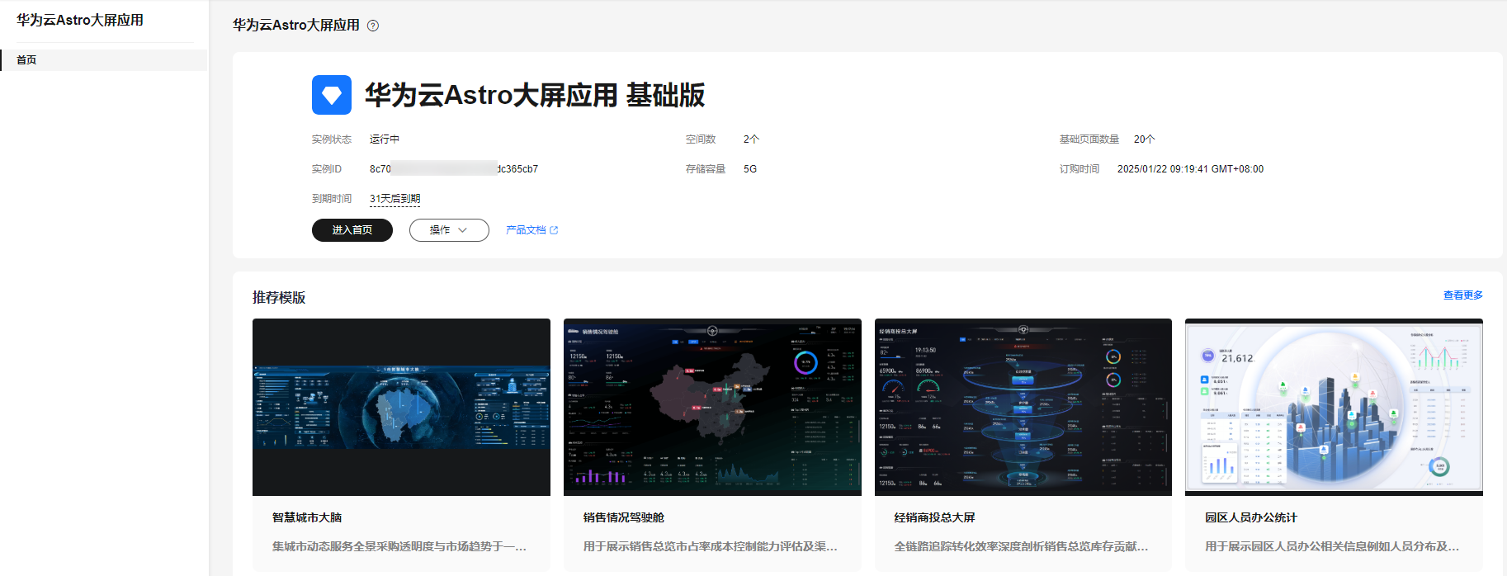Open the 产品文档 link
This screenshot has width=1507, height=576.
526,230
